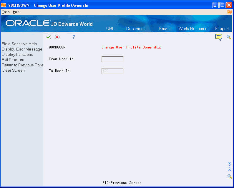This screenshot has width=234, height=188.
Task: Click the 98CHGOWN program ID text
Action: [57, 47]
